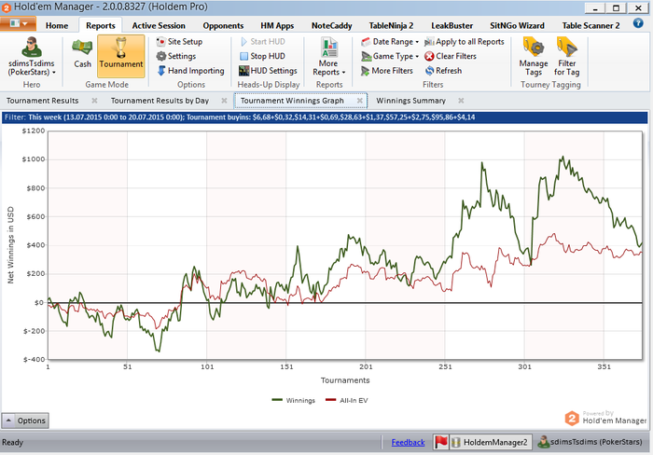Viewport: 653px width, 455px height.
Task: Close the Tournament Winnings Graph tab
Action: (360, 101)
